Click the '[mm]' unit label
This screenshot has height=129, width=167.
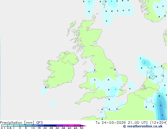pos(29,123)
